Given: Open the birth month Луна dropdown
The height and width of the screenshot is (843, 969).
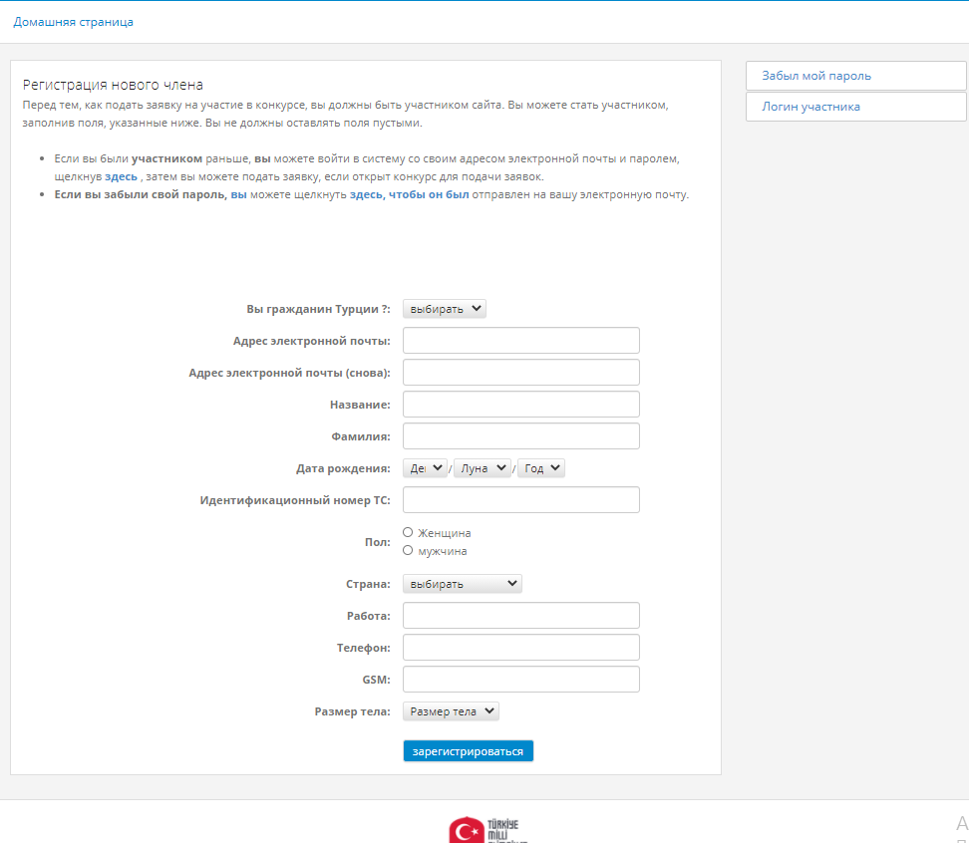Looking at the screenshot, I should pos(482,468).
